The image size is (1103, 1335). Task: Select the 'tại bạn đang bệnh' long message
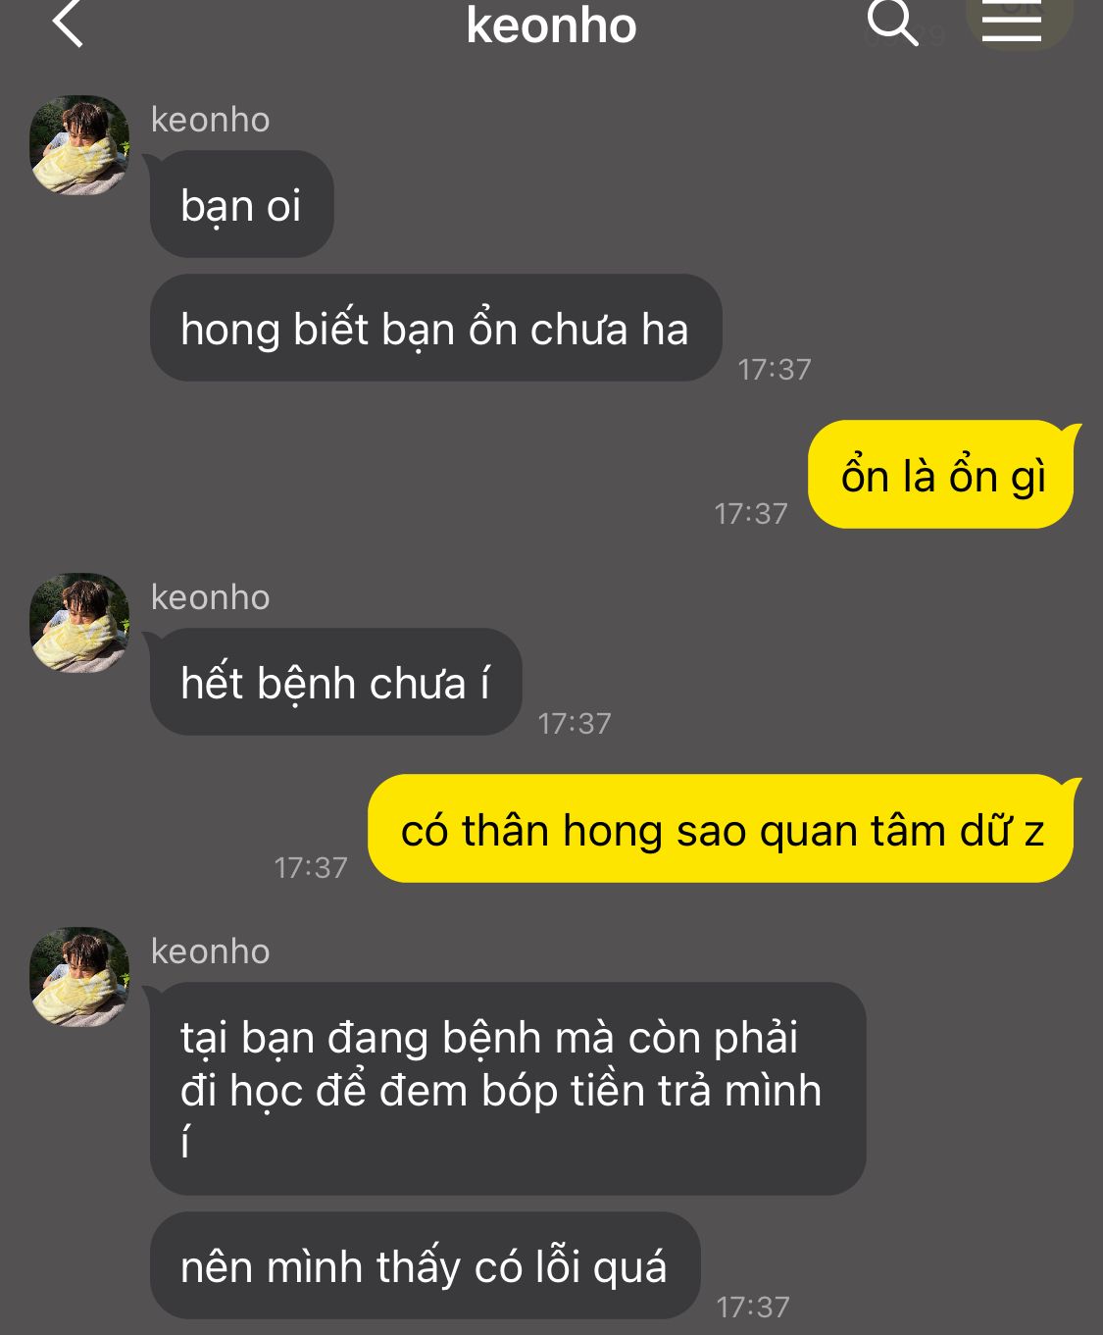click(508, 1089)
